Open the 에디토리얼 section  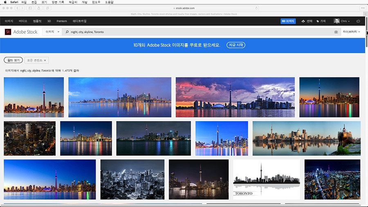point(80,21)
